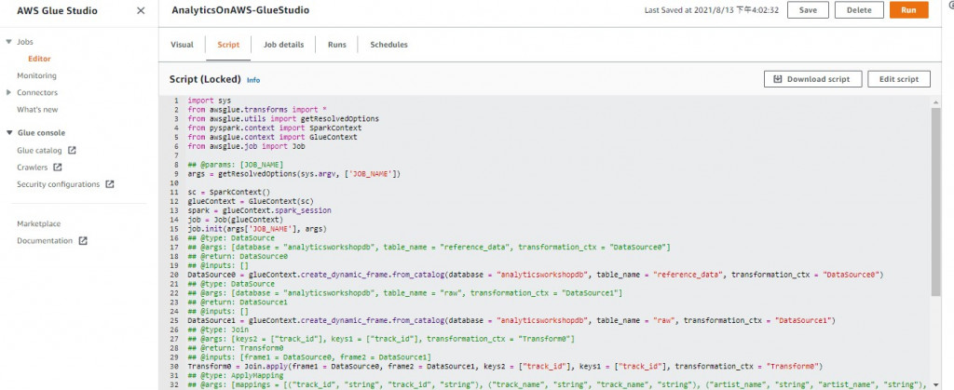Select the Script tab
Viewport: 954px width, 390px height.
click(229, 45)
